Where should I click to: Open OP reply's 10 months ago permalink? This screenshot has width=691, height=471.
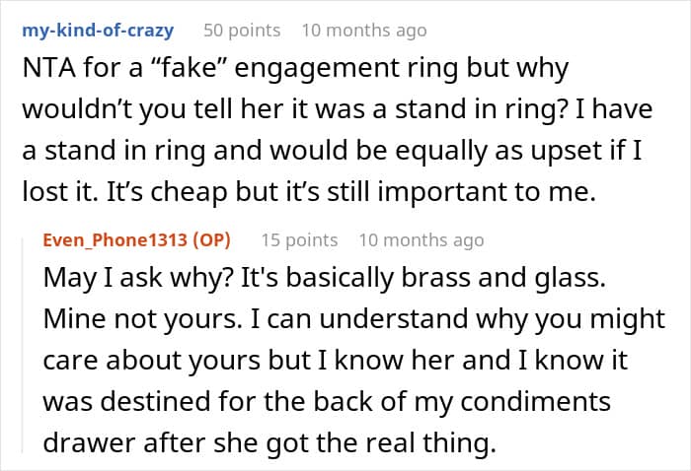coord(422,240)
